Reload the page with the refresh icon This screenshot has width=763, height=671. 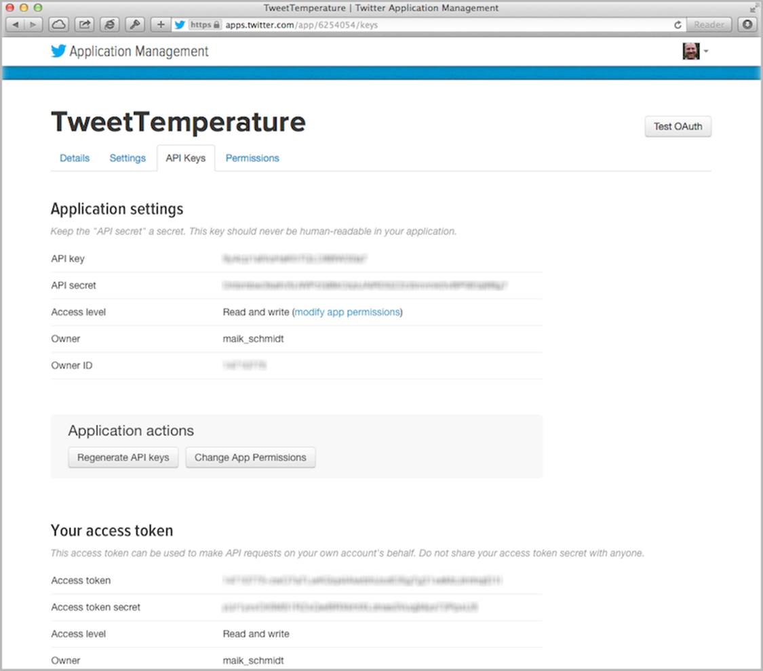click(x=678, y=24)
